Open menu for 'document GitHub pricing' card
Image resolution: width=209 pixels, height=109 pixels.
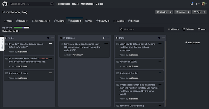[x=160, y=105]
